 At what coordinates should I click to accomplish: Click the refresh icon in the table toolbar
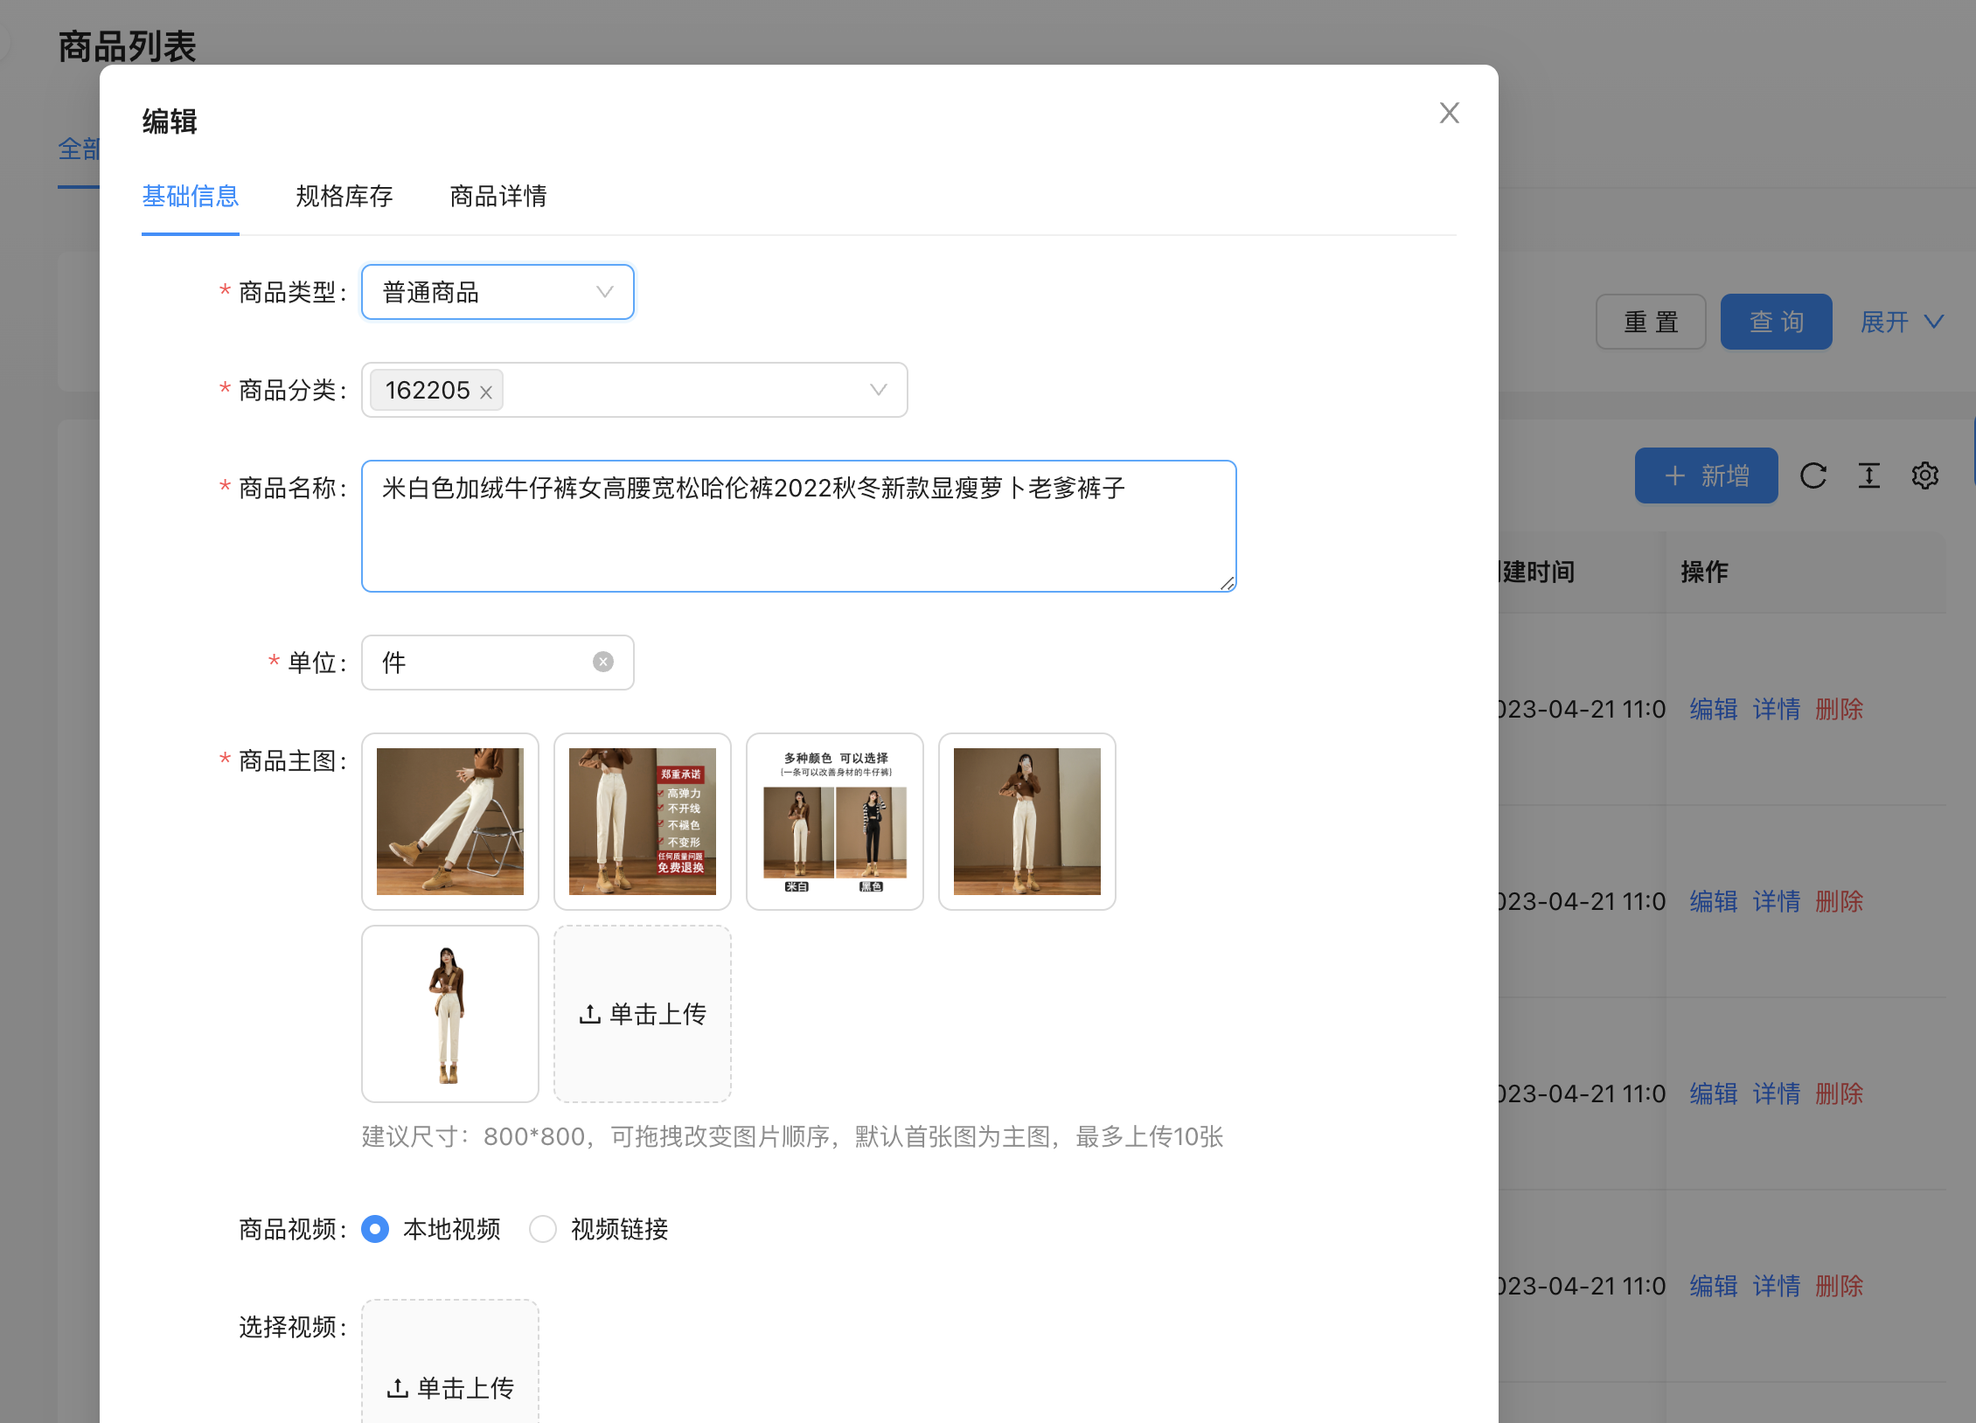point(1813,475)
